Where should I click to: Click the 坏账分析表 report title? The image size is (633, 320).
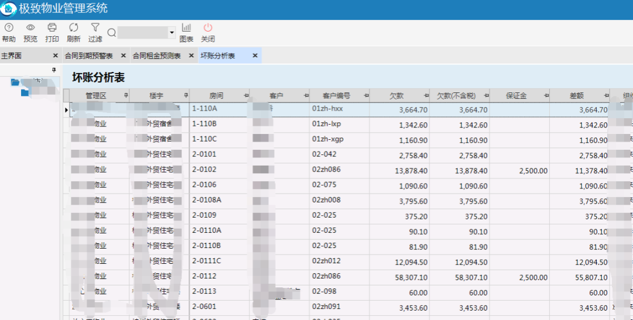click(x=98, y=77)
